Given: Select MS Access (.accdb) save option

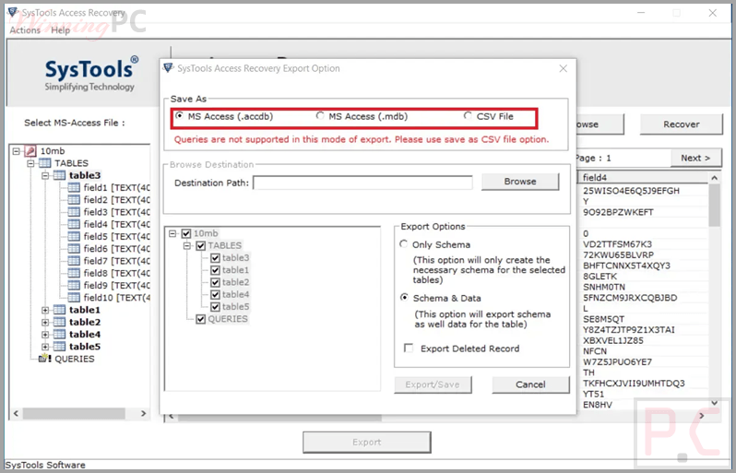Looking at the screenshot, I should point(179,115).
